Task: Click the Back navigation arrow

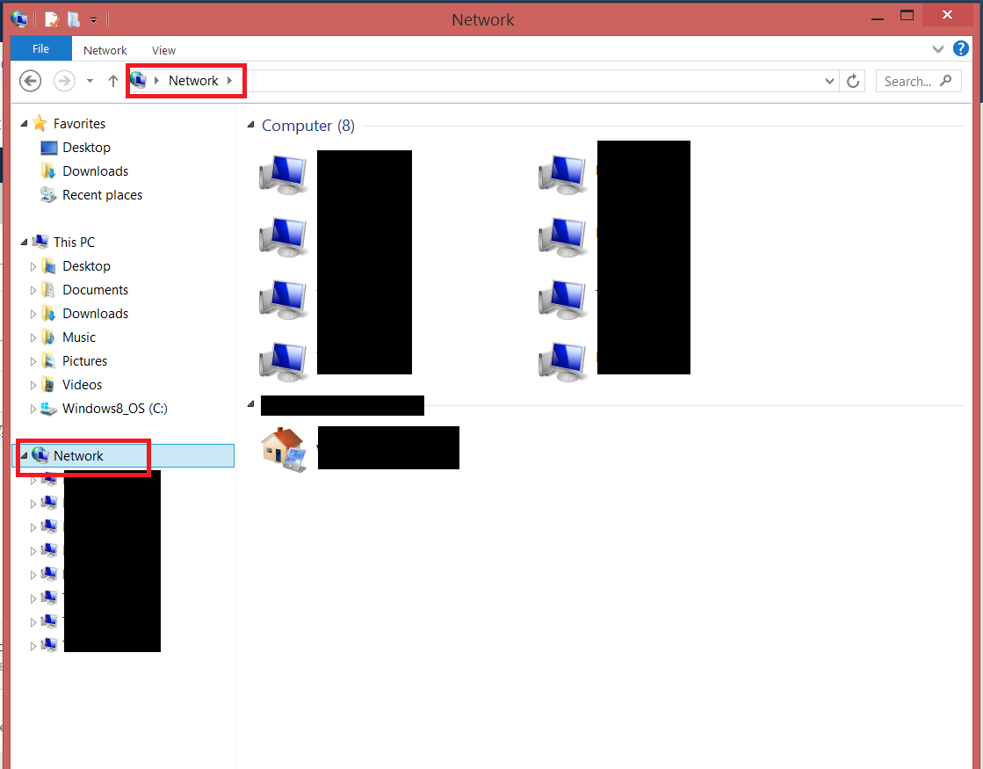Action: (x=31, y=81)
